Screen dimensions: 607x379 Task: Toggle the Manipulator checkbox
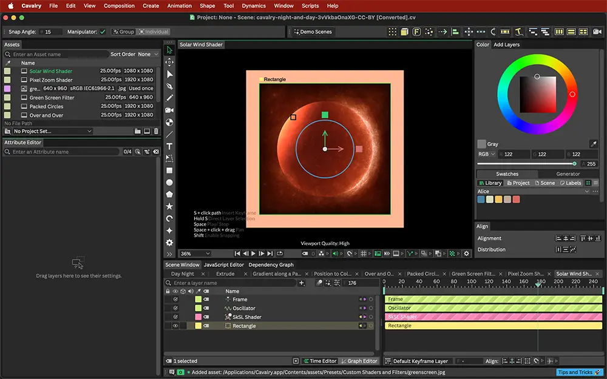point(103,32)
